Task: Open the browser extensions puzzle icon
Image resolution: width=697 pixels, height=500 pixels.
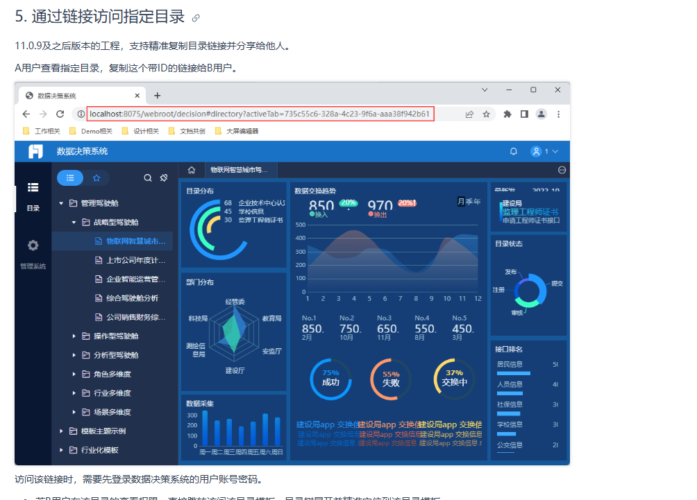Action: pyautogui.click(x=507, y=114)
